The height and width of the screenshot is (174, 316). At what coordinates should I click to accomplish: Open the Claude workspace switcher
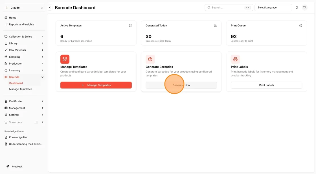tap(24, 8)
